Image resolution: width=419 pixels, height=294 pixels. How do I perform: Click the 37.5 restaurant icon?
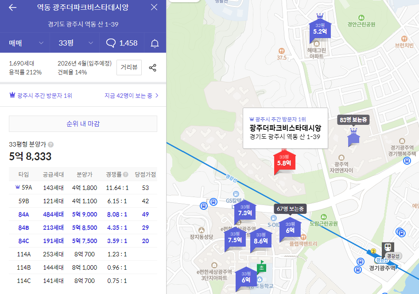pos(281,51)
